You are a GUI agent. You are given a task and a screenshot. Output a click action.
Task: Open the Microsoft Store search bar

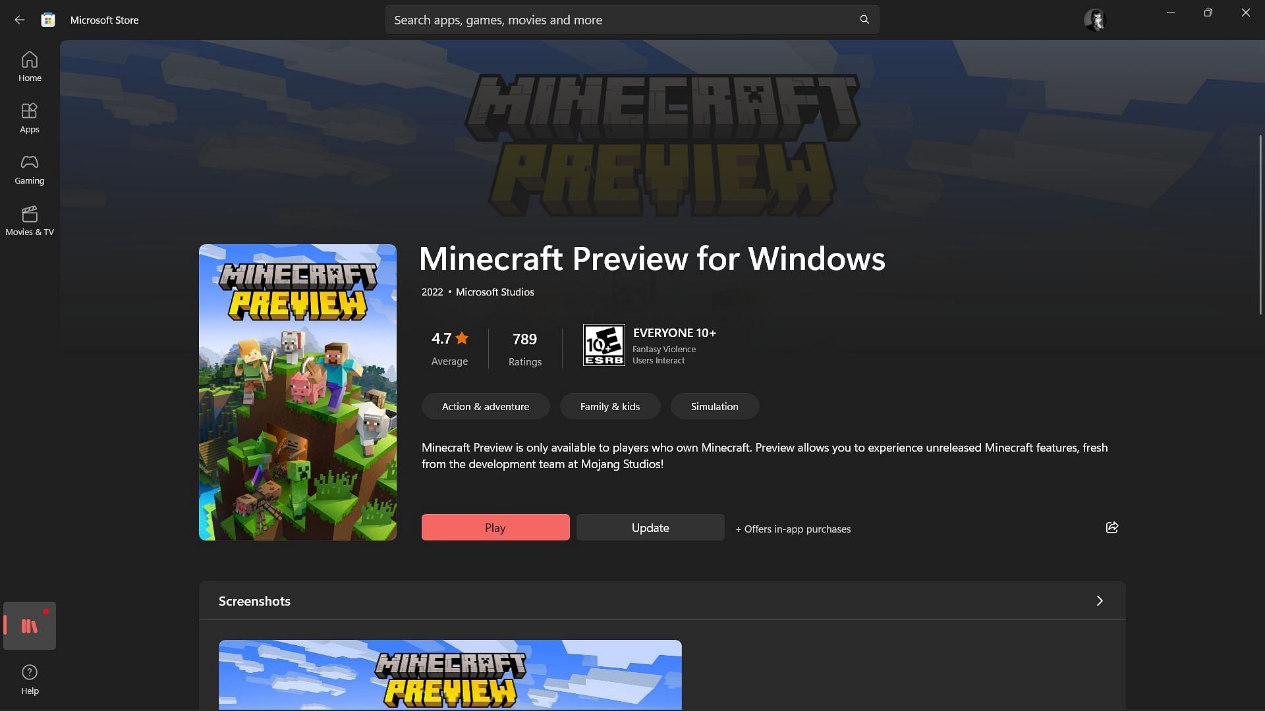[632, 19]
